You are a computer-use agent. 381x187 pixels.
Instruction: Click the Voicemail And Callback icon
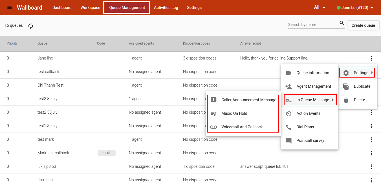point(214,127)
